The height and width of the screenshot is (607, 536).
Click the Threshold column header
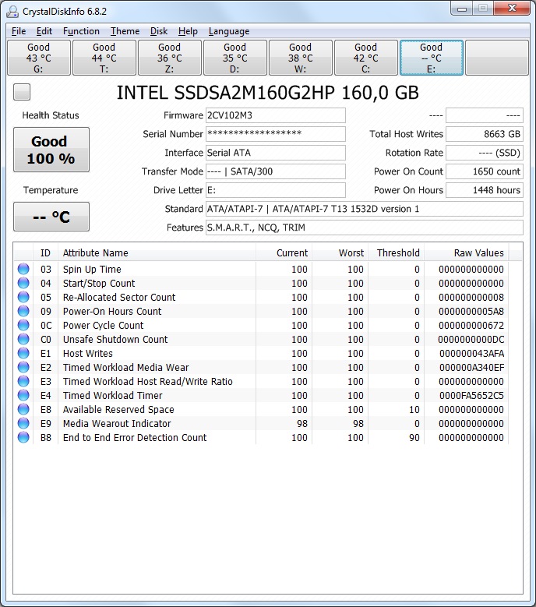pos(397,252)
